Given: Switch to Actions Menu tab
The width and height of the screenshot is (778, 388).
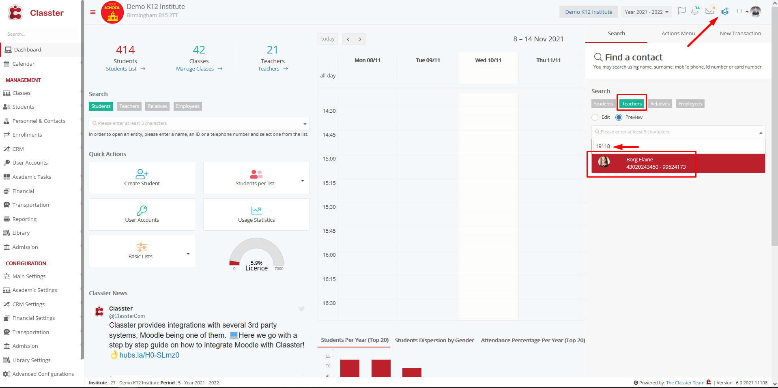Looking at the screenshot, I should [x=678, y=34].
